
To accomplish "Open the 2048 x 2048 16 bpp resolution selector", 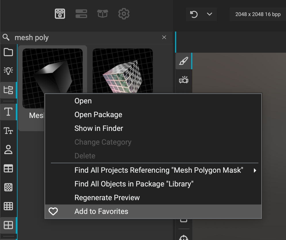I will point(258,14).
